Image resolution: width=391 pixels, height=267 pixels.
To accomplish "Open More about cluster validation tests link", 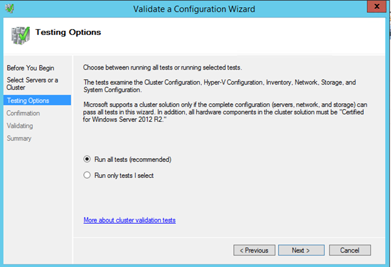I will tap(129, 220).
